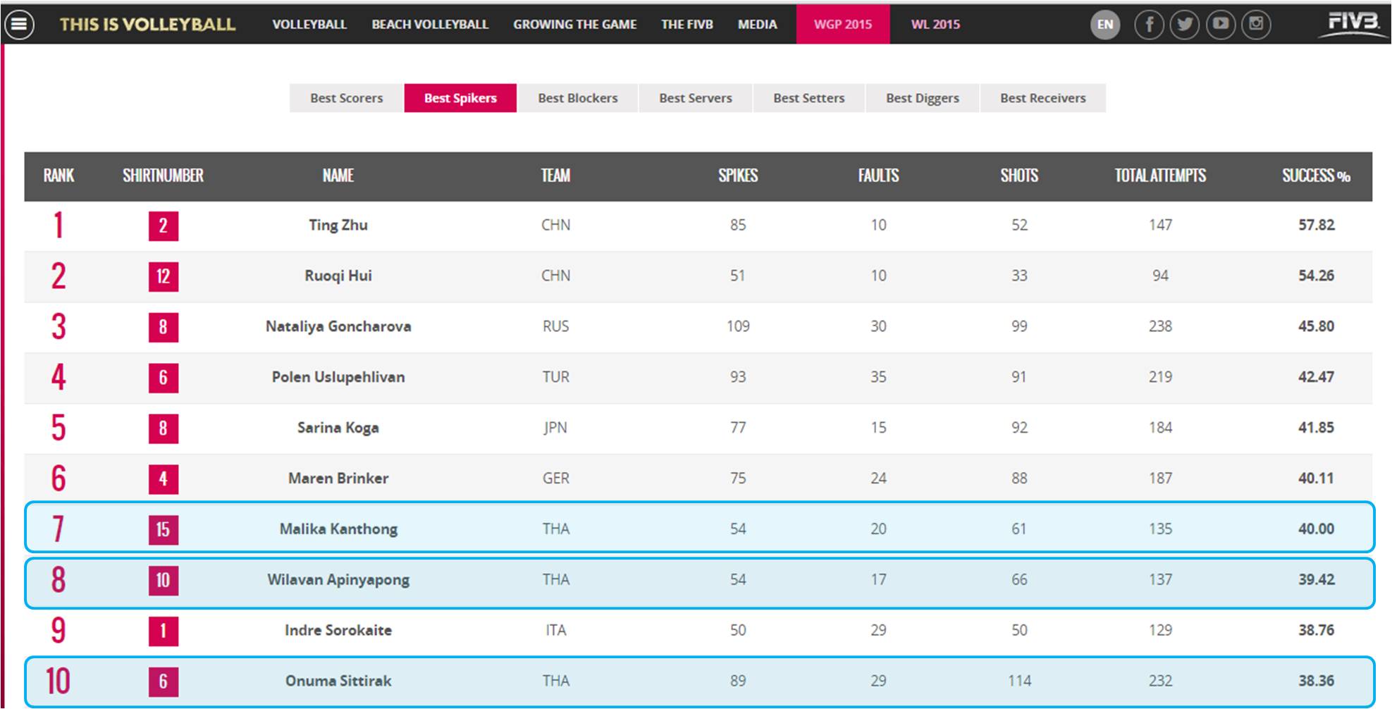Image resolution: width=1392 pixels, height=709 pixels.
Task: Open the FIVB YouTube icon
Action: coord(1221,25)
